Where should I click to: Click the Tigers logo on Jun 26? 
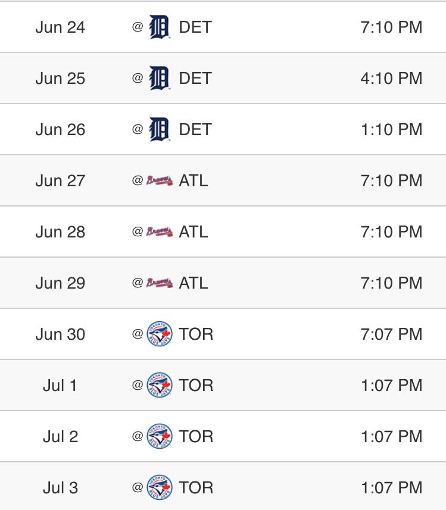click(159, 130)
